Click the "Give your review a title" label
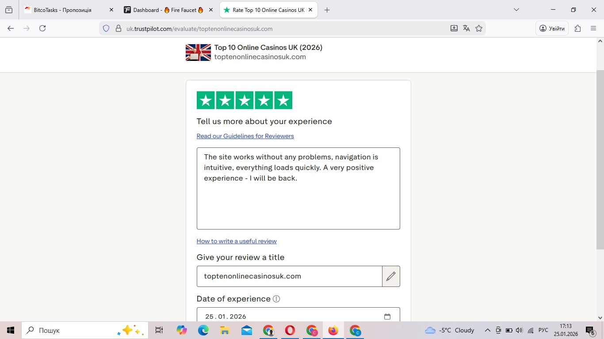The height and width of the screenshot is (339, 604). coord(241,257)
